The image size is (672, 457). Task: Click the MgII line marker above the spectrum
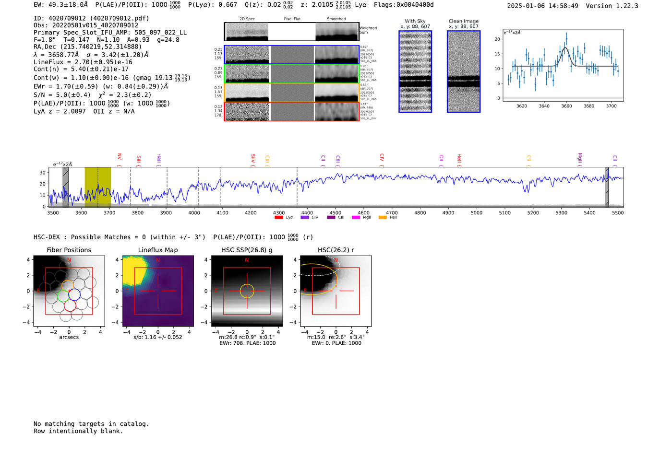579,160
